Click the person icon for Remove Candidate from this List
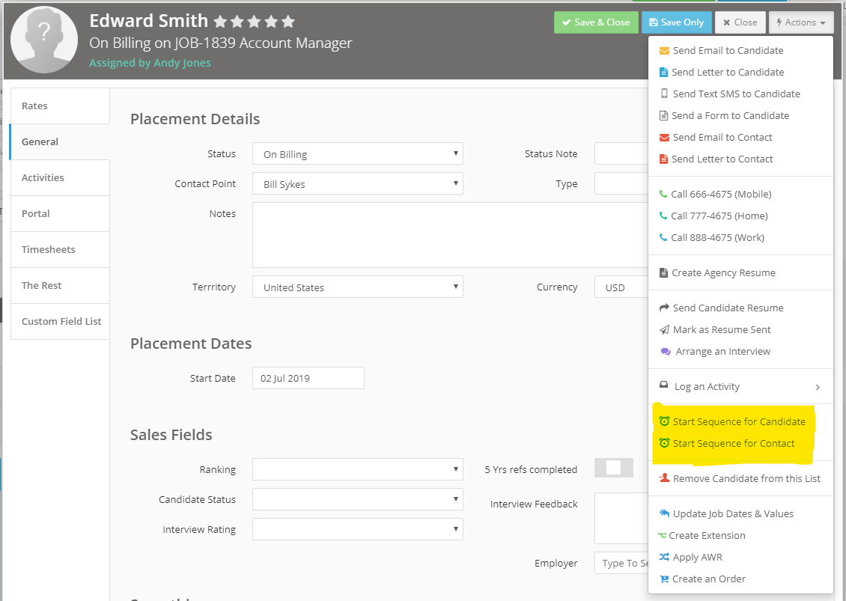Image resolution: width=846 pixels, height=601 pixels. [663, 478]
